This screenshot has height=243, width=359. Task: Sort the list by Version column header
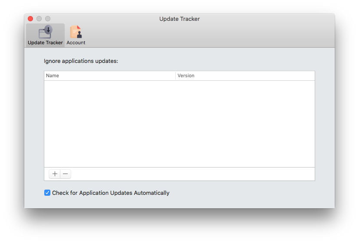click(x=245, y=76)
